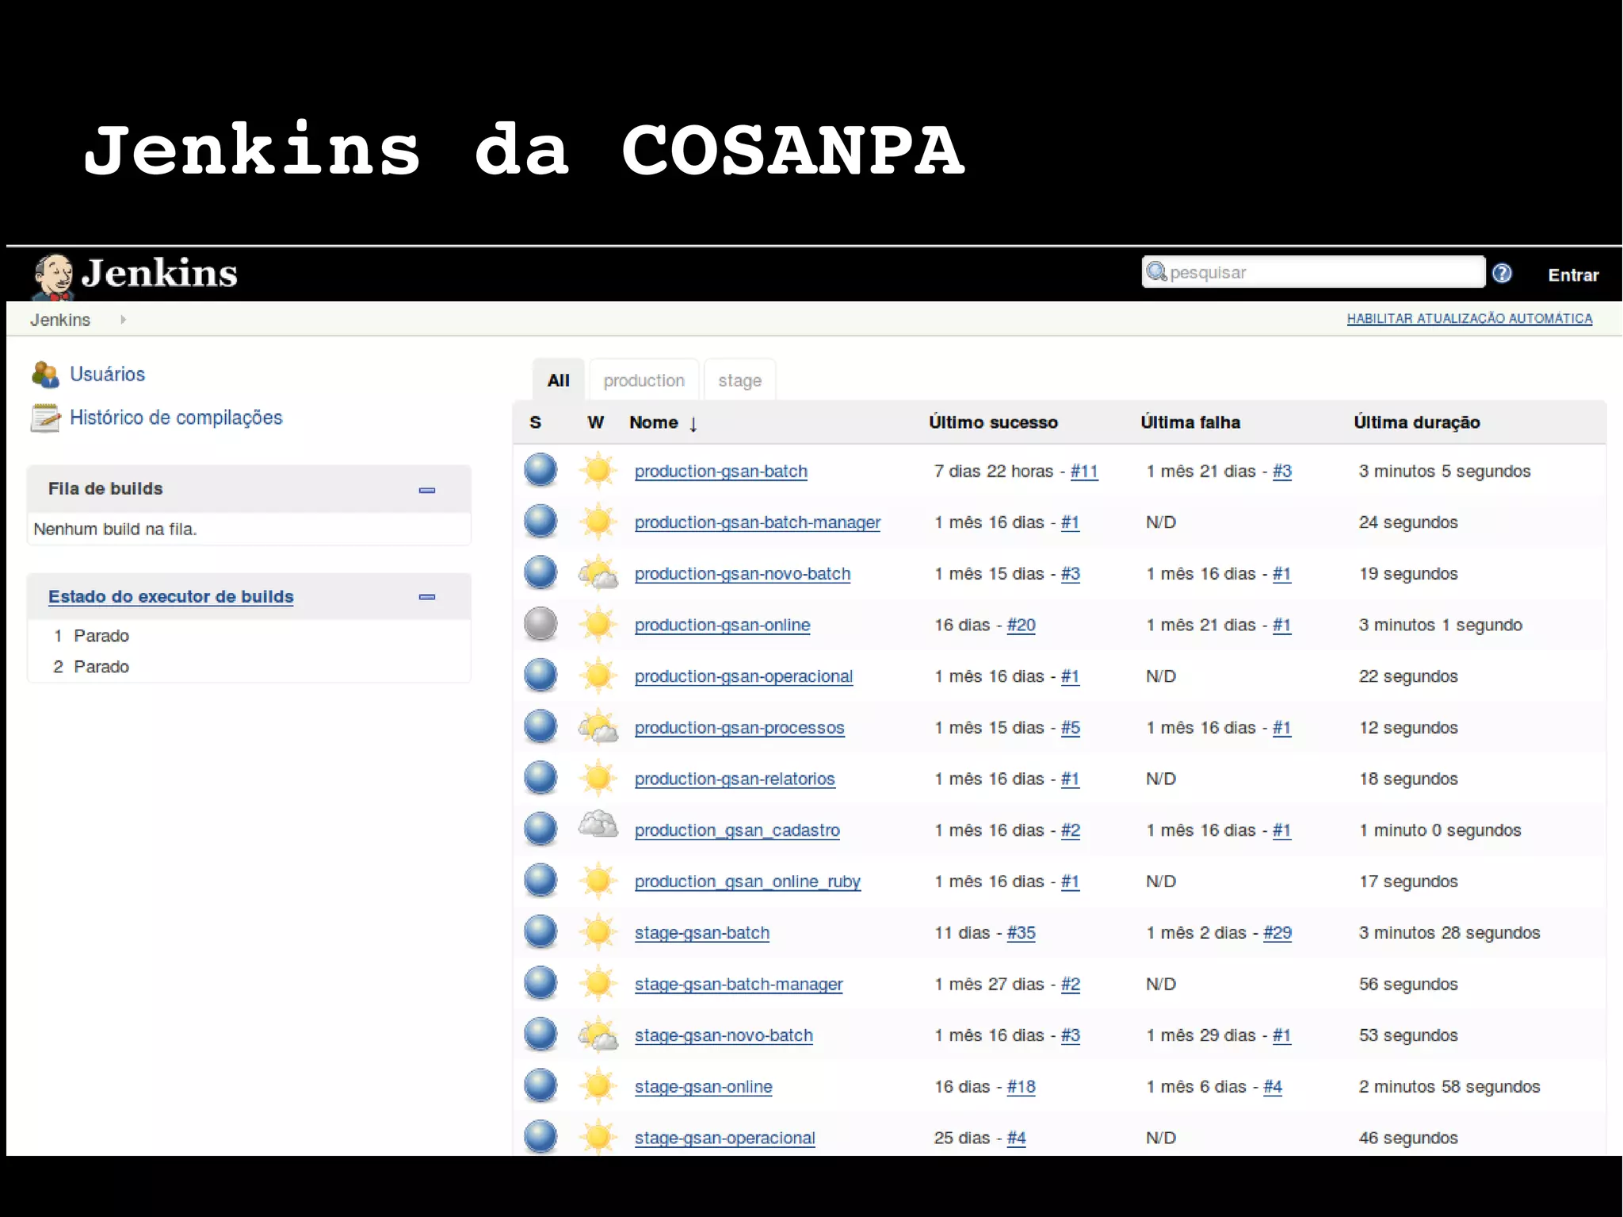The width and height of the screenshot is (1623, 1217).
Task: Click cloudy weather icon for production_gsan_cadastro
Action: pos(598,826)
